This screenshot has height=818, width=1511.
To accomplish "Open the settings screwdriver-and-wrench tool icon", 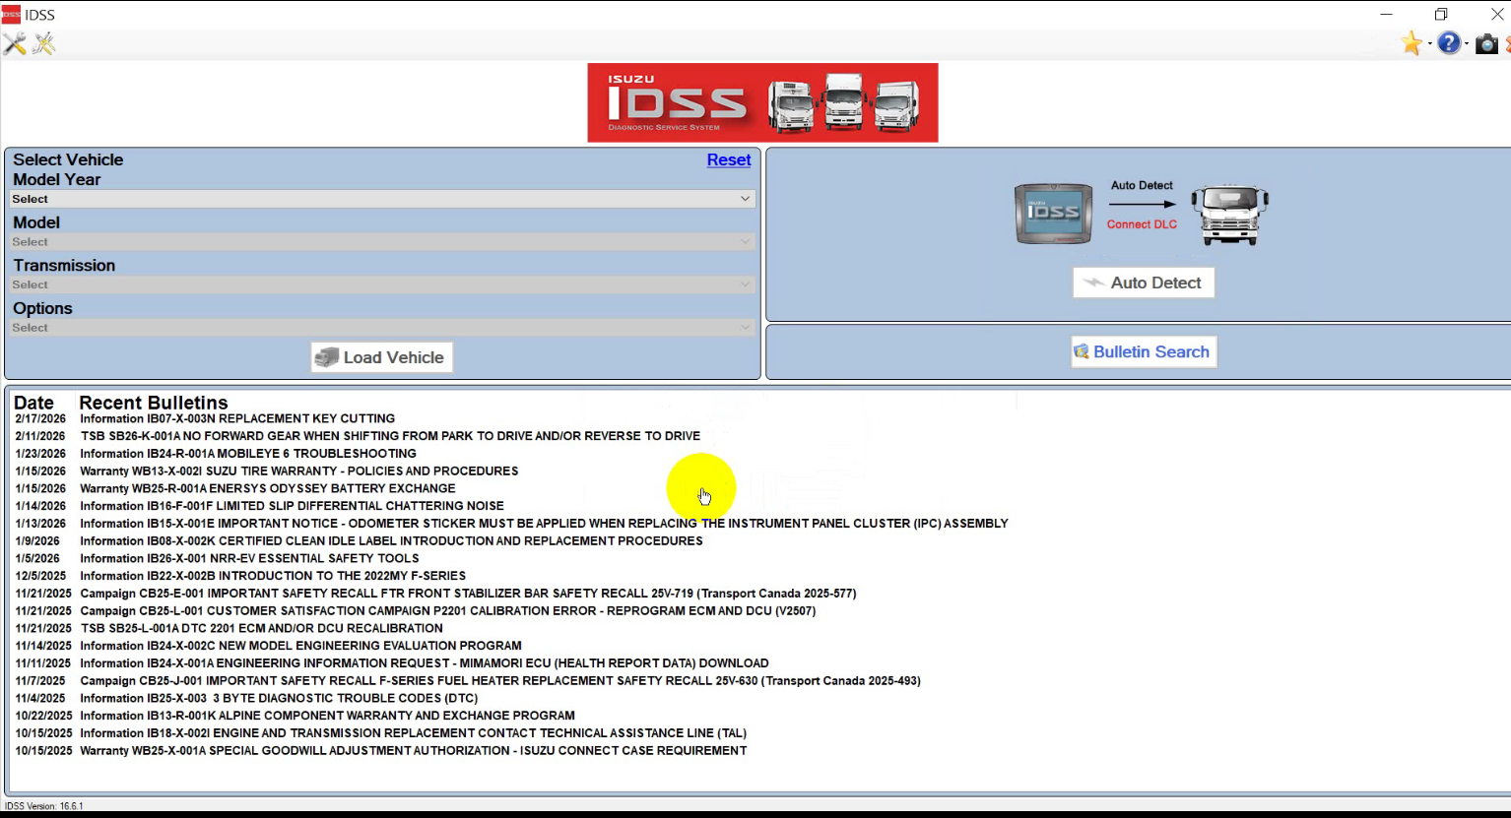I will (15, 43).
